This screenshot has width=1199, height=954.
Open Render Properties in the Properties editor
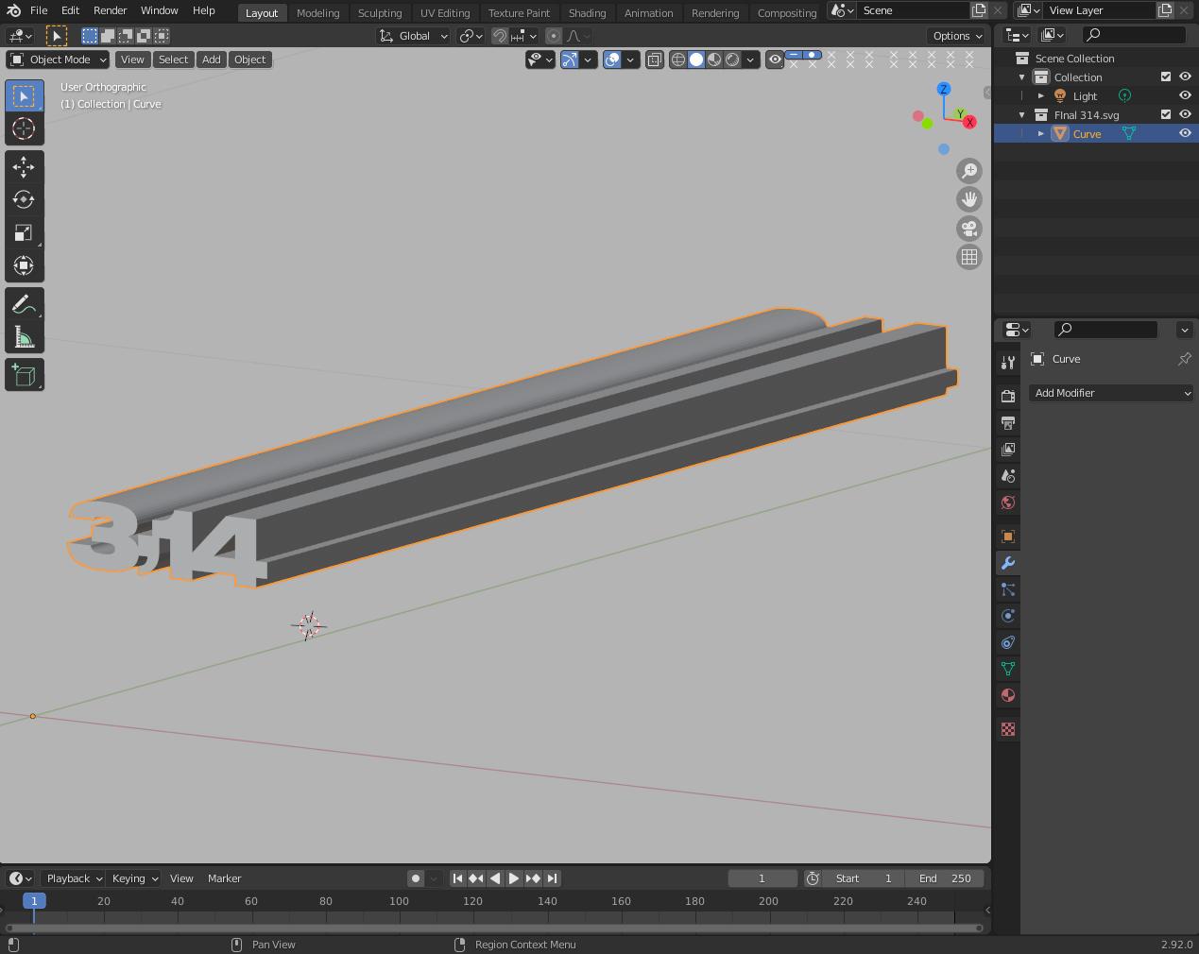[x=1007, y=396]
